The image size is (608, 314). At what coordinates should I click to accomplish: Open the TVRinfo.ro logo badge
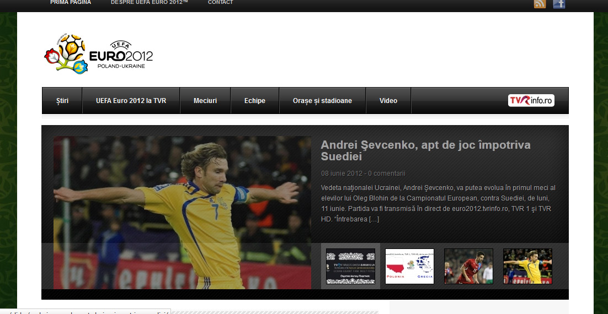click(531, 100)
